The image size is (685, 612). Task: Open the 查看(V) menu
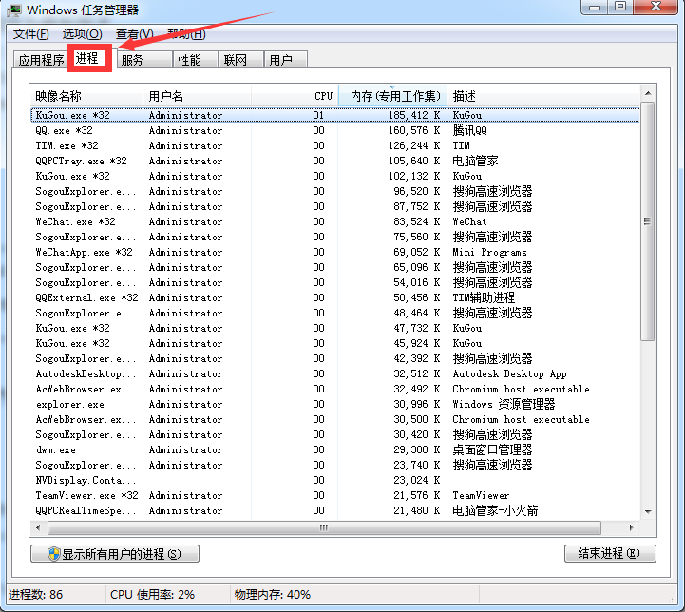click(x=134, y=34)
